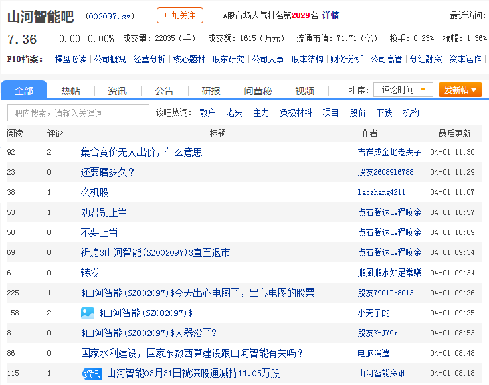
Task: Open the 公告 tab
Action: pos(164,91)
